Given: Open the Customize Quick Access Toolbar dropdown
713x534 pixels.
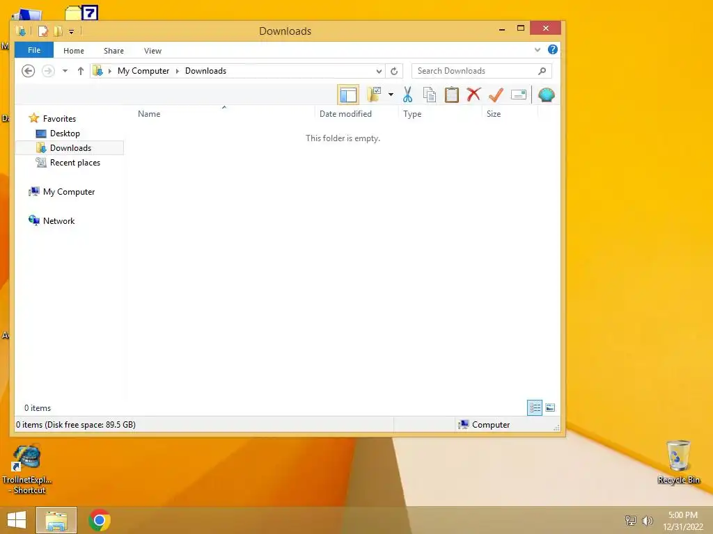Looking at the screenshot, I should (72, 31).
